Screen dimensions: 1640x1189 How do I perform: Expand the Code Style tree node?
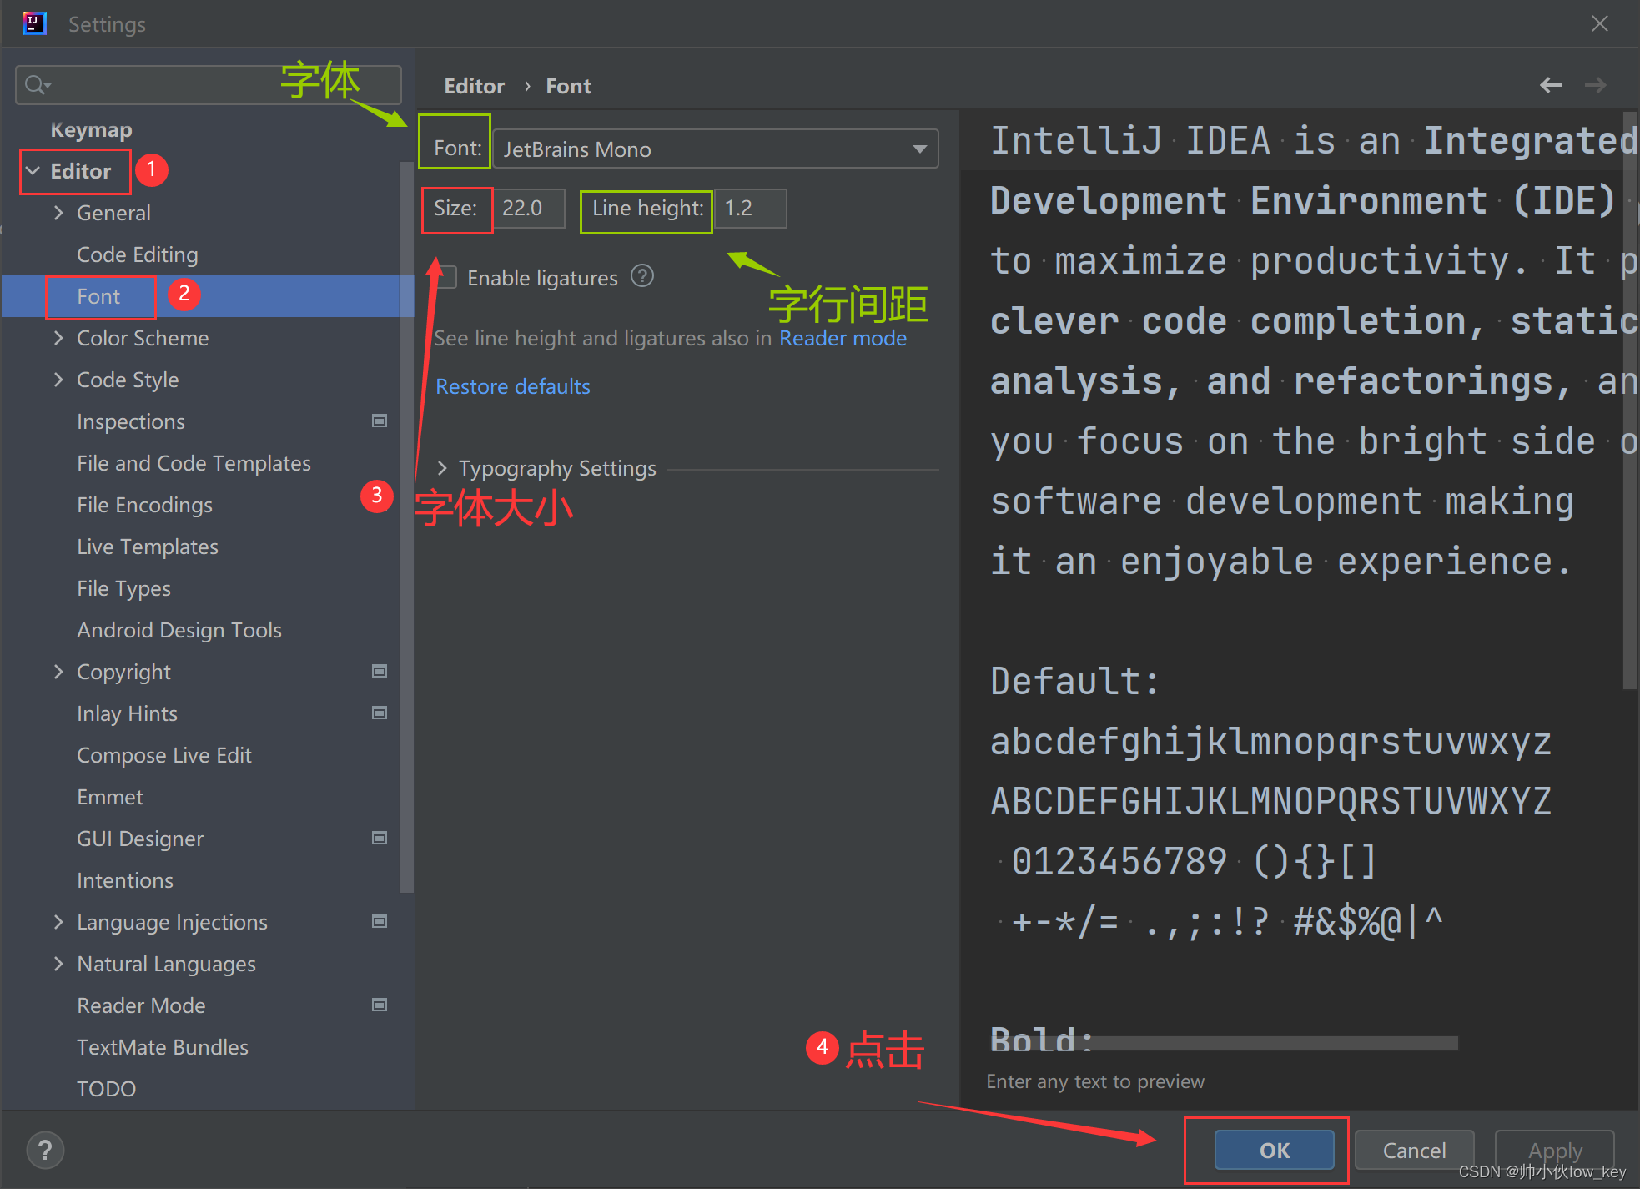coord(58,380)
